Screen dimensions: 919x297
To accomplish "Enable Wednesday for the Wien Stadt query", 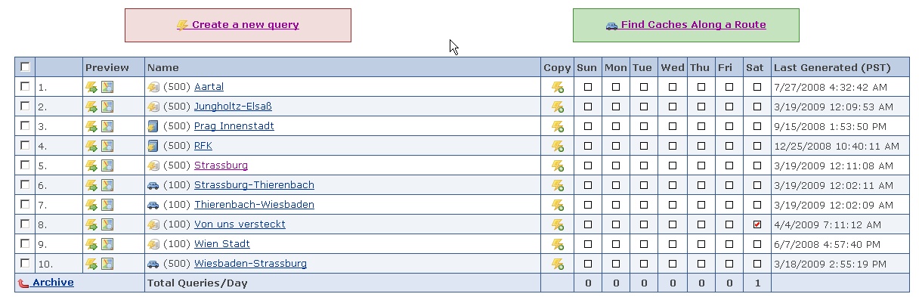I will point(673,244).
